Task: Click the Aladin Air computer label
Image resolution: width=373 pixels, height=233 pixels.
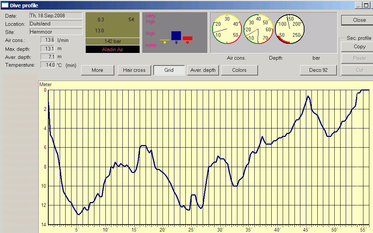Action: pos(113,49)
